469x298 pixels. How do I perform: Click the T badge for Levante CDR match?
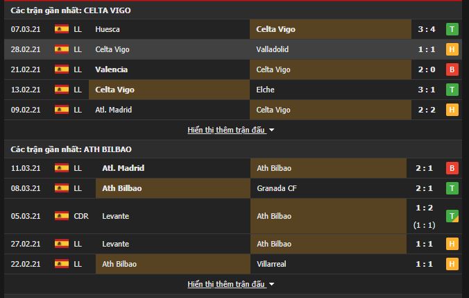click(452, 216)
